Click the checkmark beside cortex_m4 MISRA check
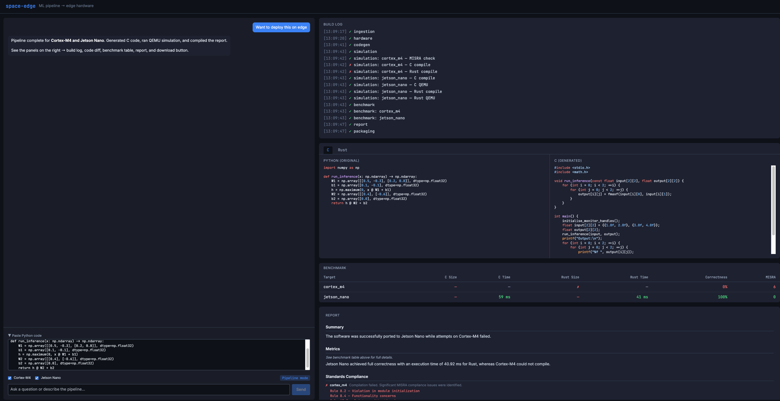780x401 pixels. pos(350,58)
